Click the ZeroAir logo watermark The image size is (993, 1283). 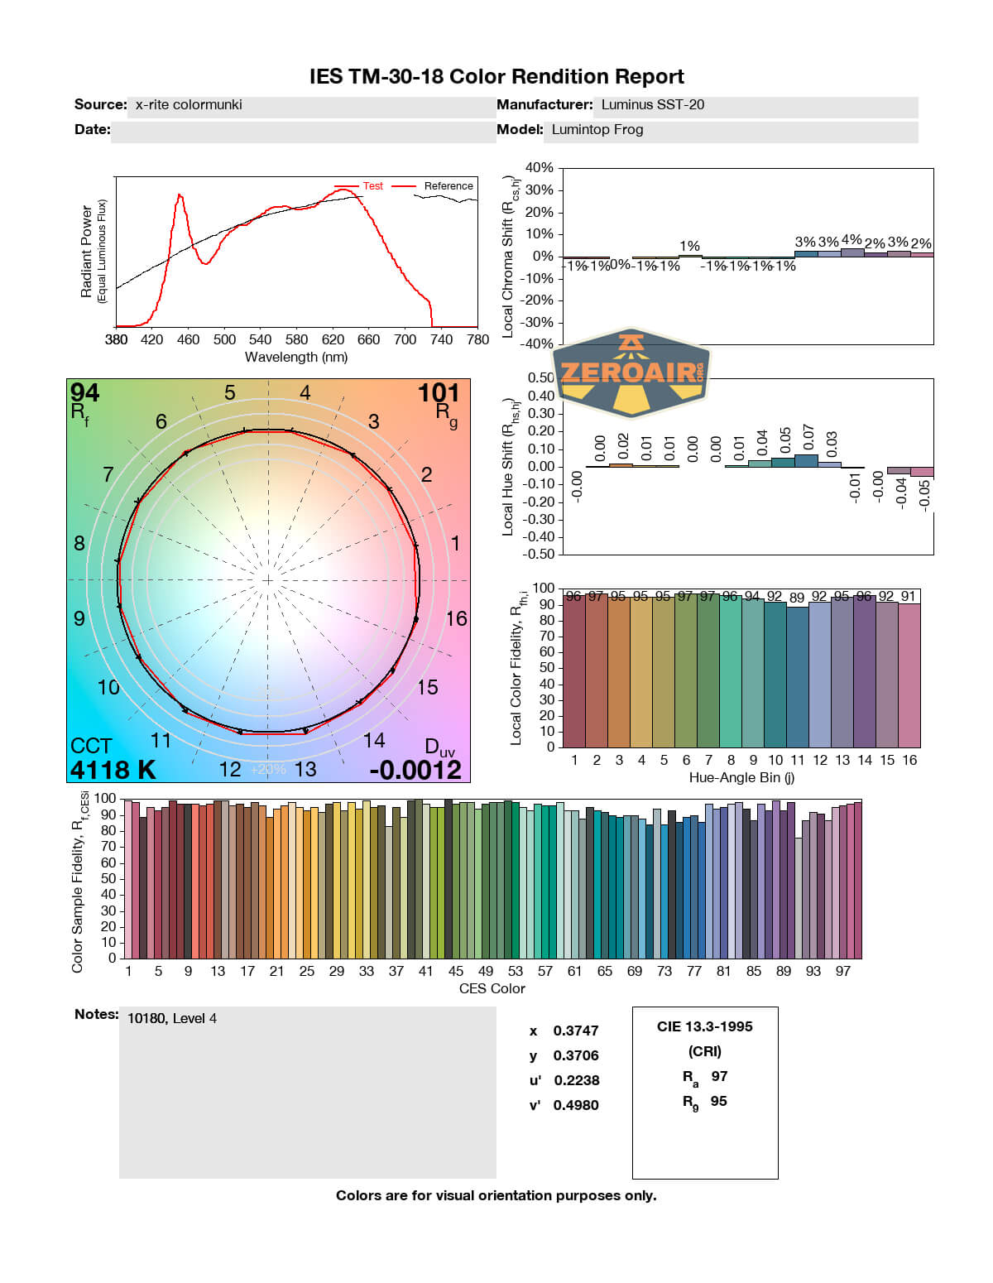[x=631, y=373]
